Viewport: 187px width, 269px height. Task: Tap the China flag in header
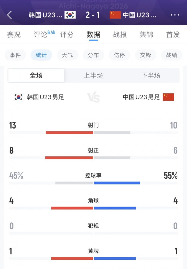click(x=115, y=15)
